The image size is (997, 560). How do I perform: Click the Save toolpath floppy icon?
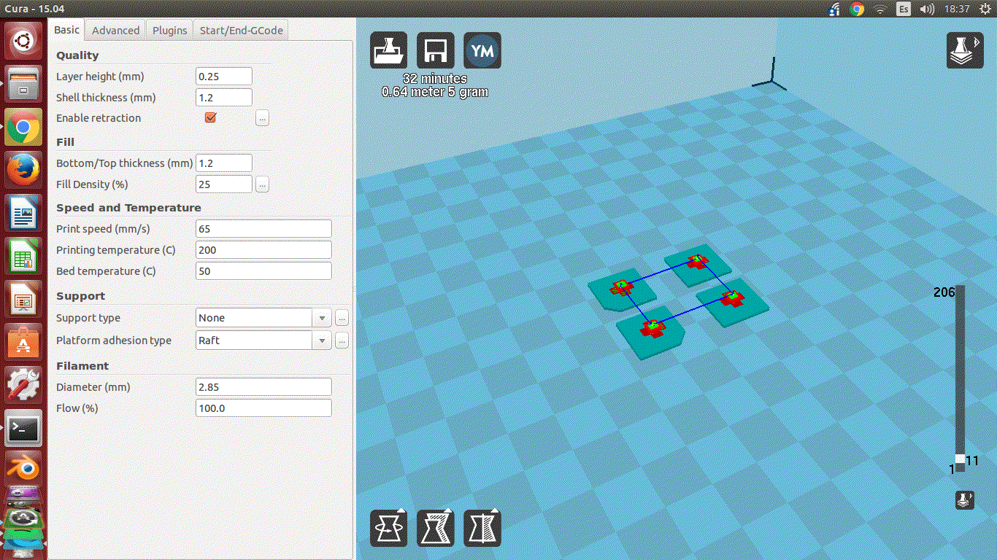pyautogui.click(x=436, y=50)
